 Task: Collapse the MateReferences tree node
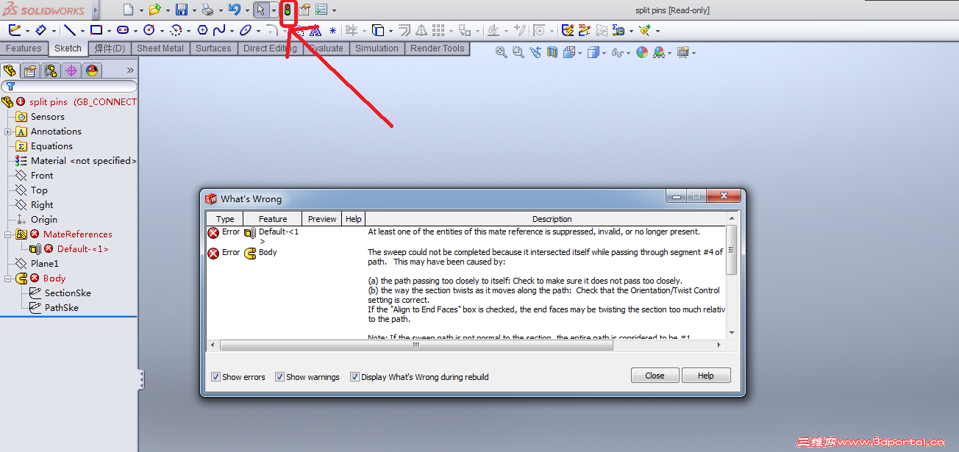point(7,234)
